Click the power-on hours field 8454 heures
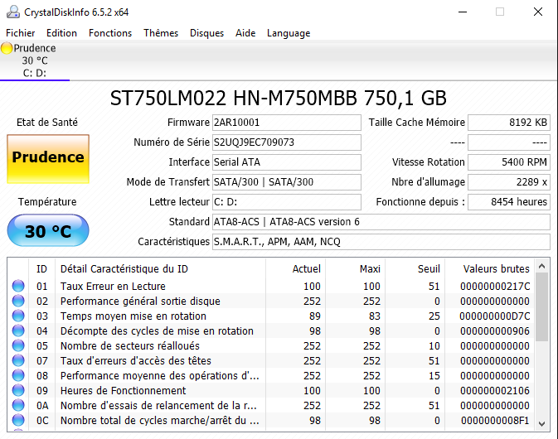 pos(509,202)
